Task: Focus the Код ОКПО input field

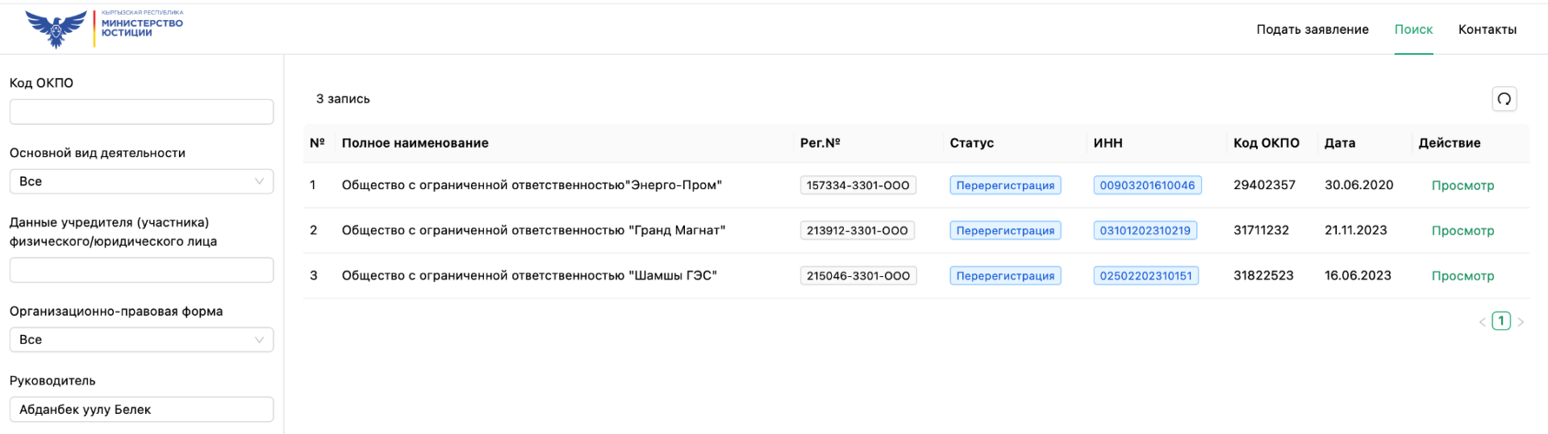Action: (x=141, y=112)
